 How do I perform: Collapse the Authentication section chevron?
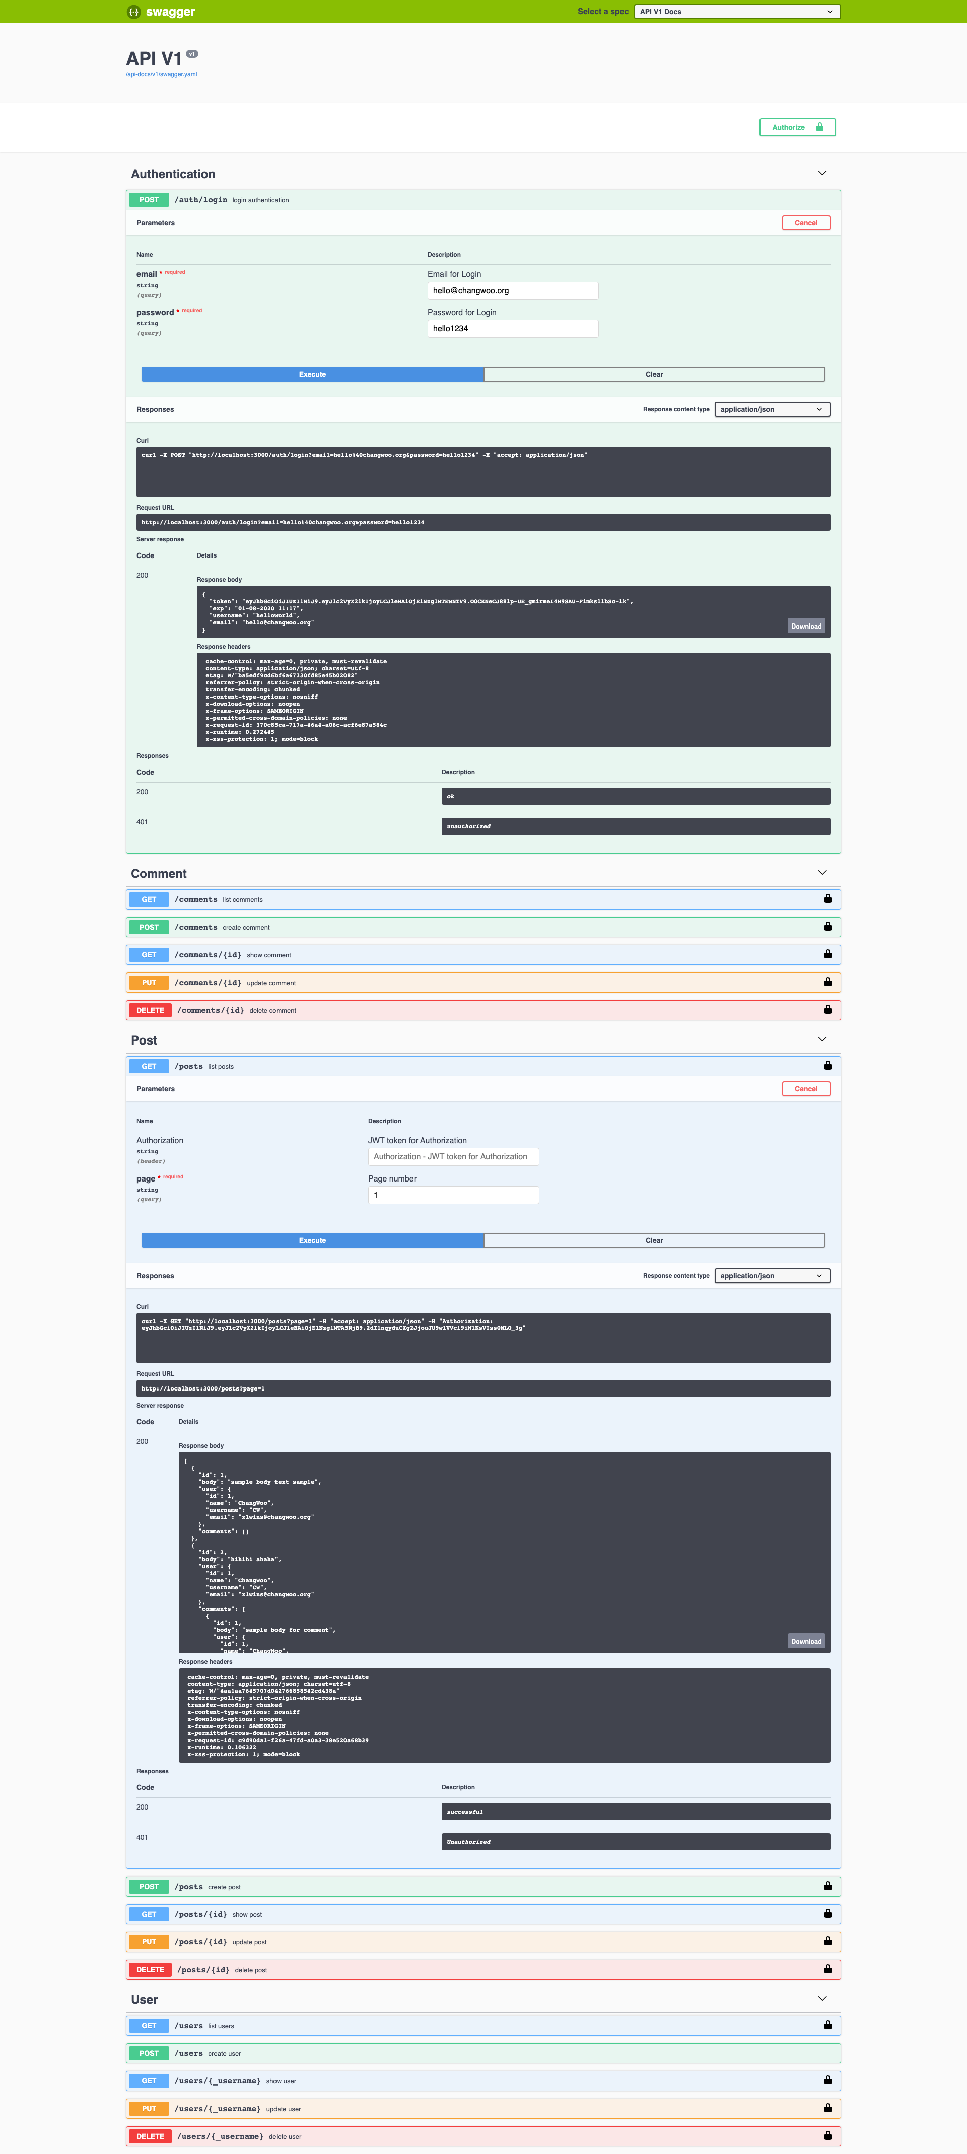coord(821,173)
